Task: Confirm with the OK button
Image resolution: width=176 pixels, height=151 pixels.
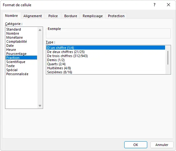Action: (136, 145)
